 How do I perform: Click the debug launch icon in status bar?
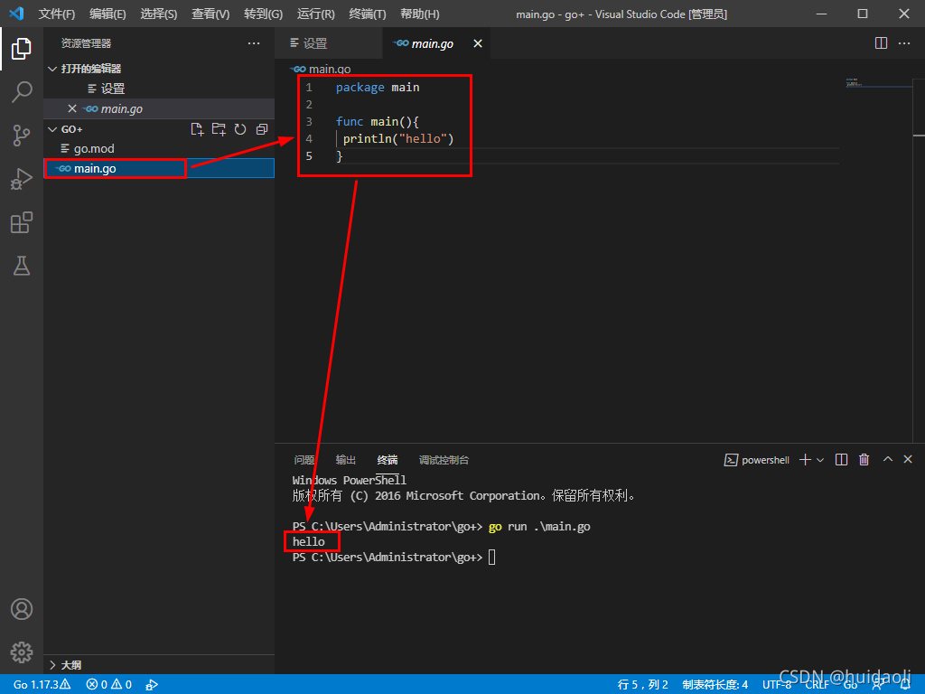152,685
